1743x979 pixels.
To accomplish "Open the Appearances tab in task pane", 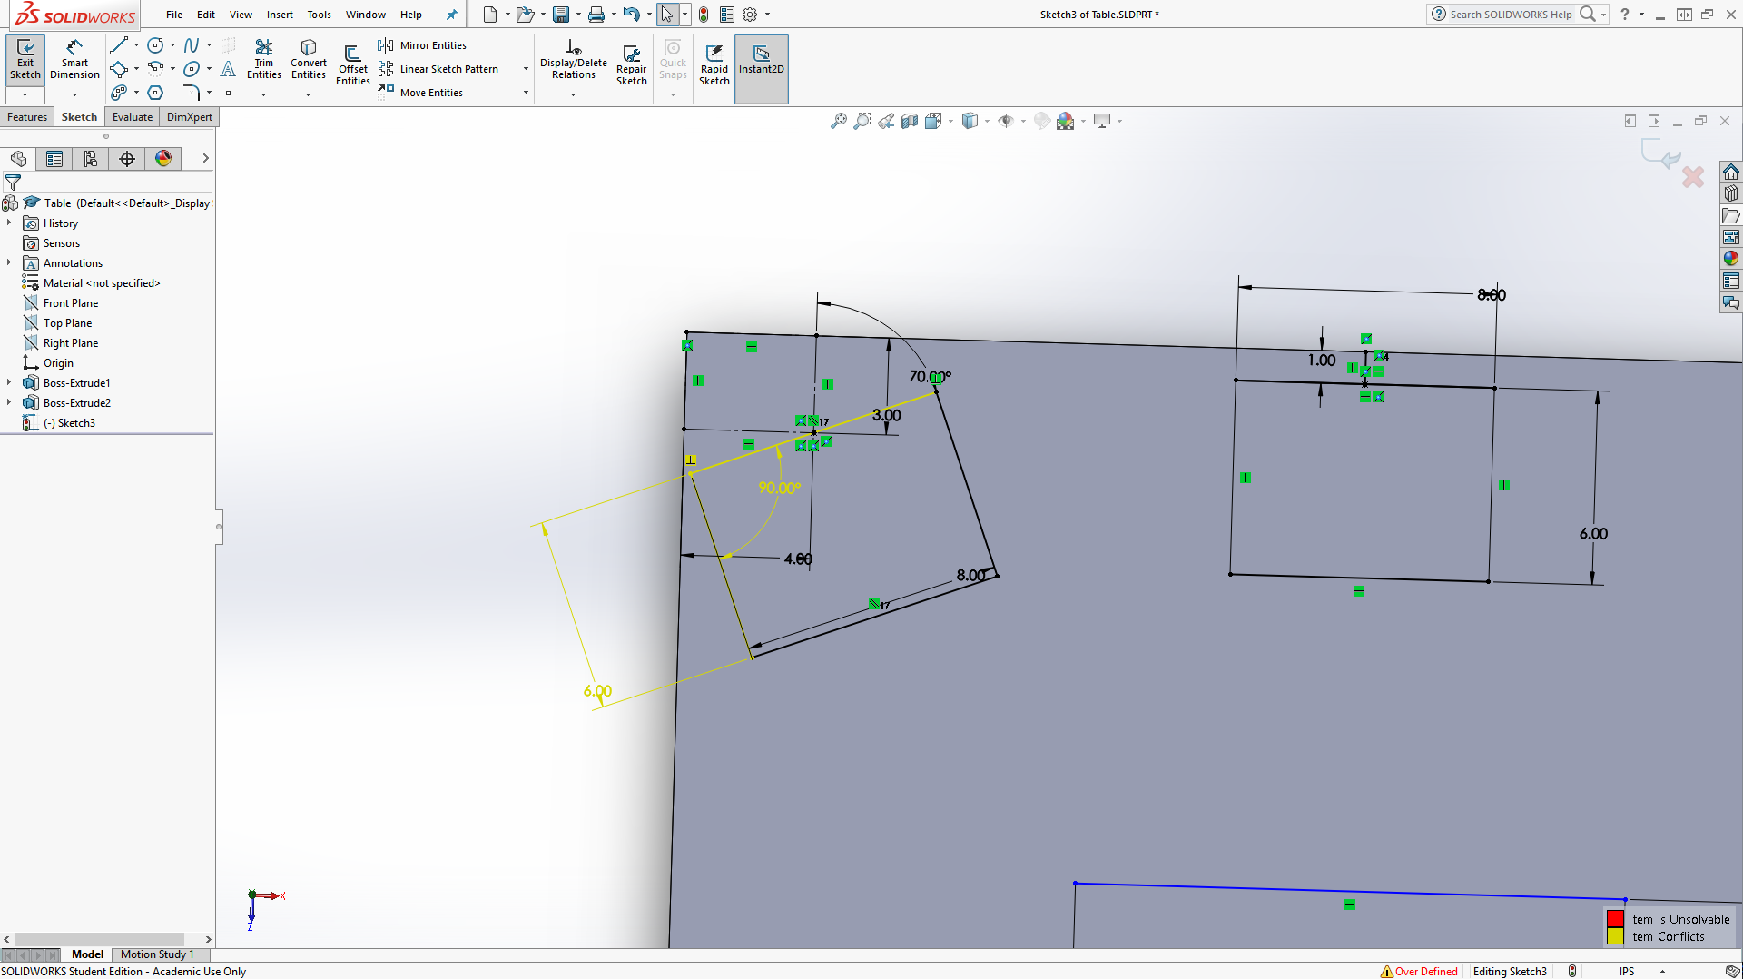I will (1731, 259).
